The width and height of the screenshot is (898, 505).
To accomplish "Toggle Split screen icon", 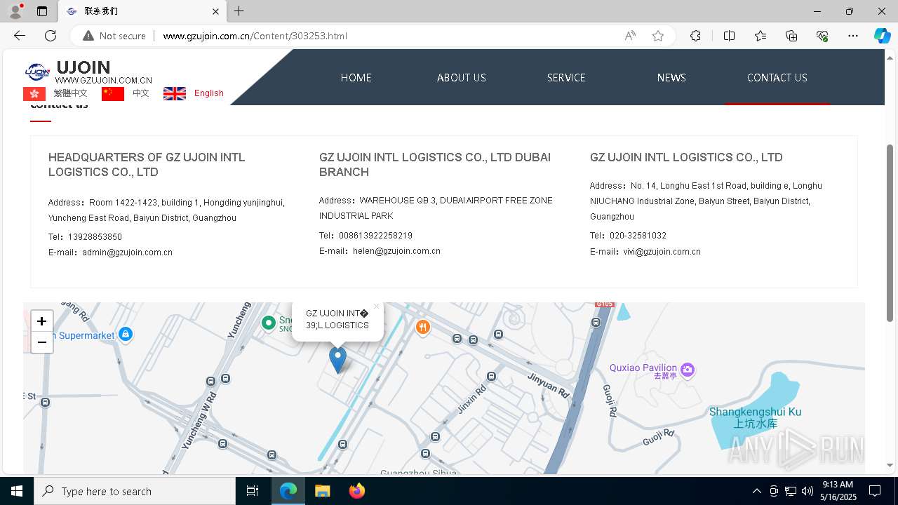I will coord(729,36).
